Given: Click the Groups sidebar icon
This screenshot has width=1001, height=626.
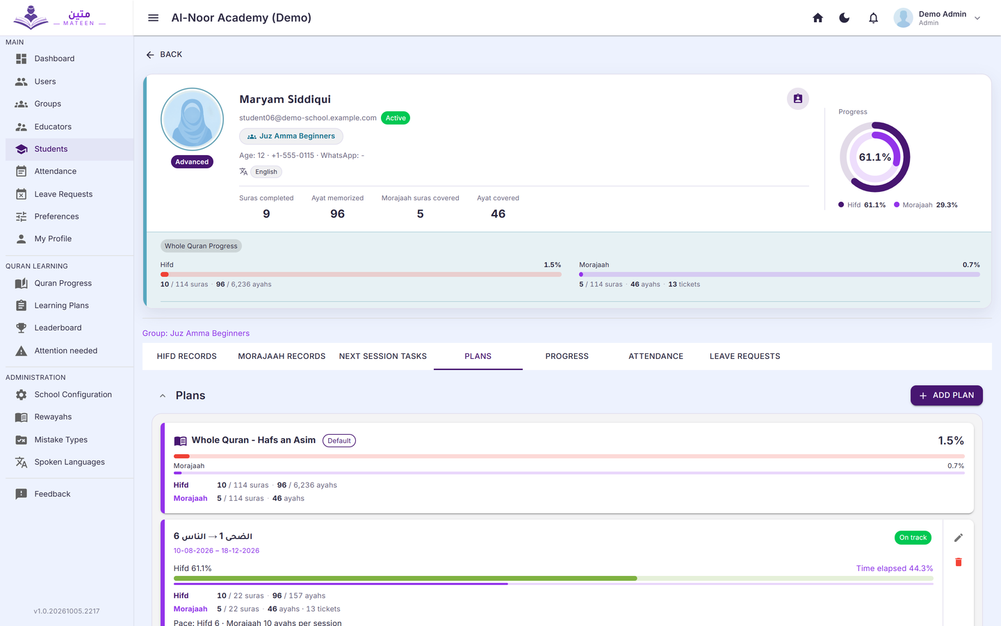Looking at the screenshot, I should click(x=22, y=104).
